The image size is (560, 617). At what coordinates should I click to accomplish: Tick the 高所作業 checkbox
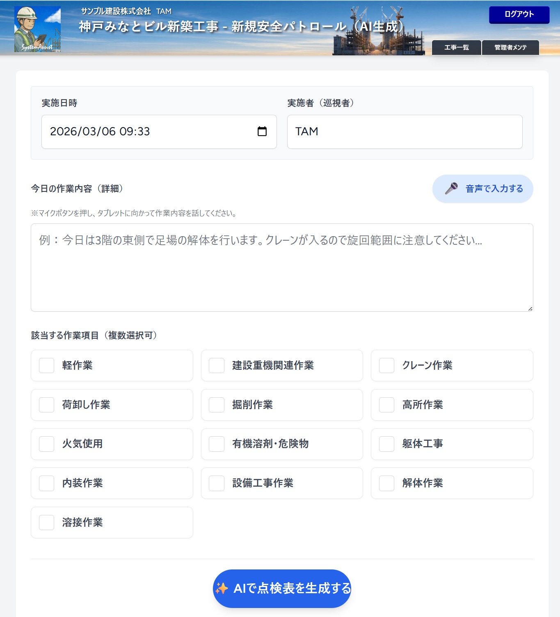tap(386, 405)
